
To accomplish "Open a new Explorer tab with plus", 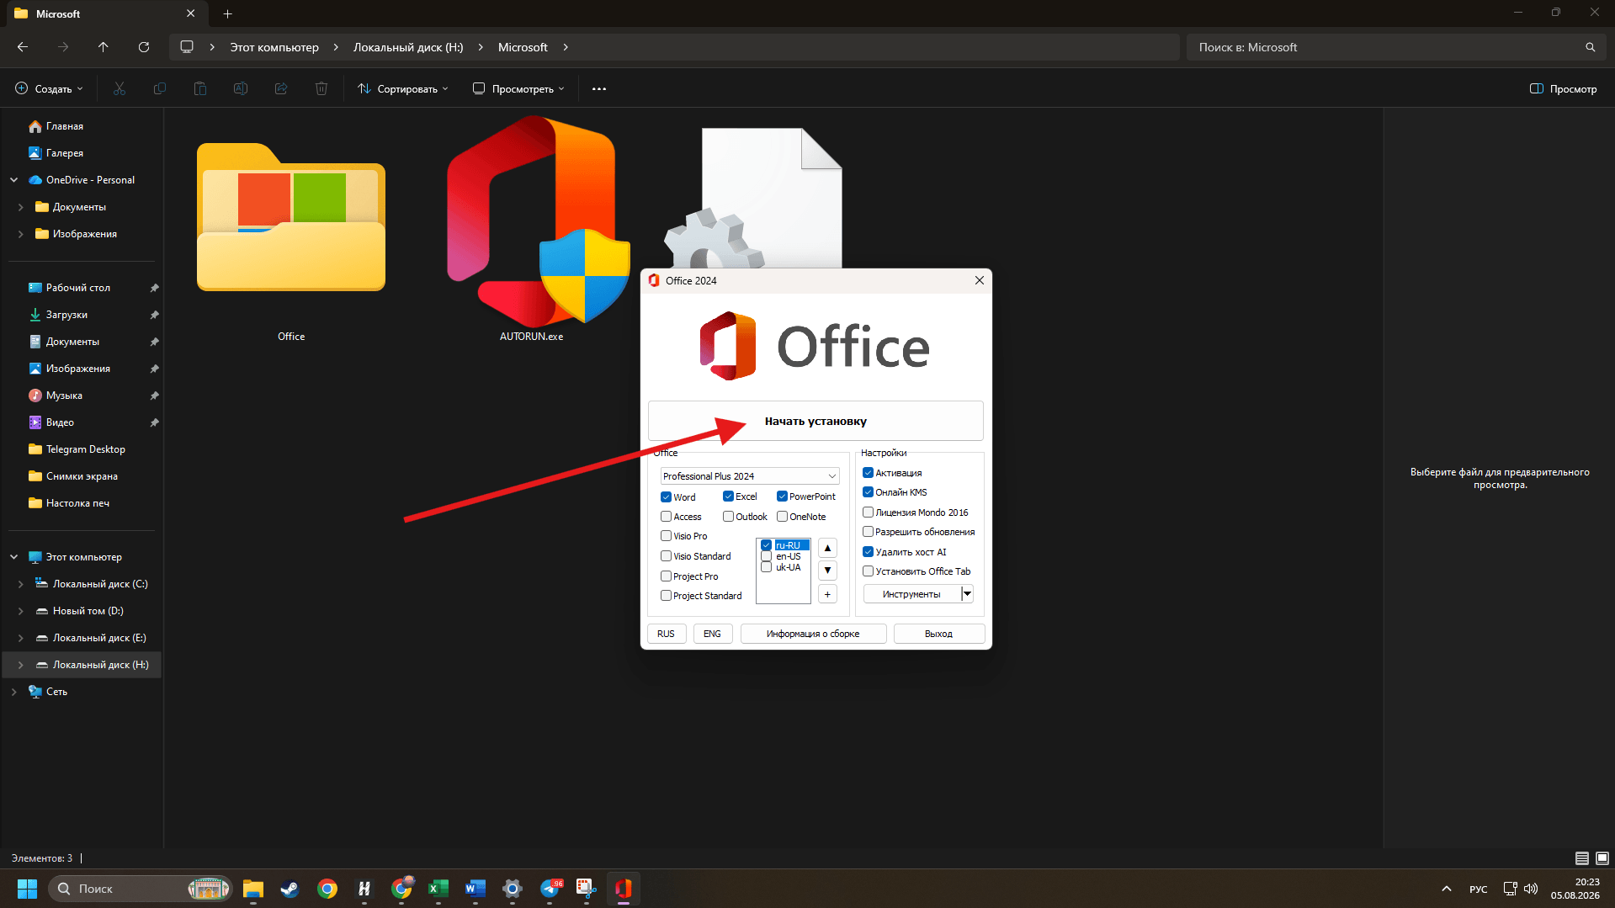I will [227, 13].
